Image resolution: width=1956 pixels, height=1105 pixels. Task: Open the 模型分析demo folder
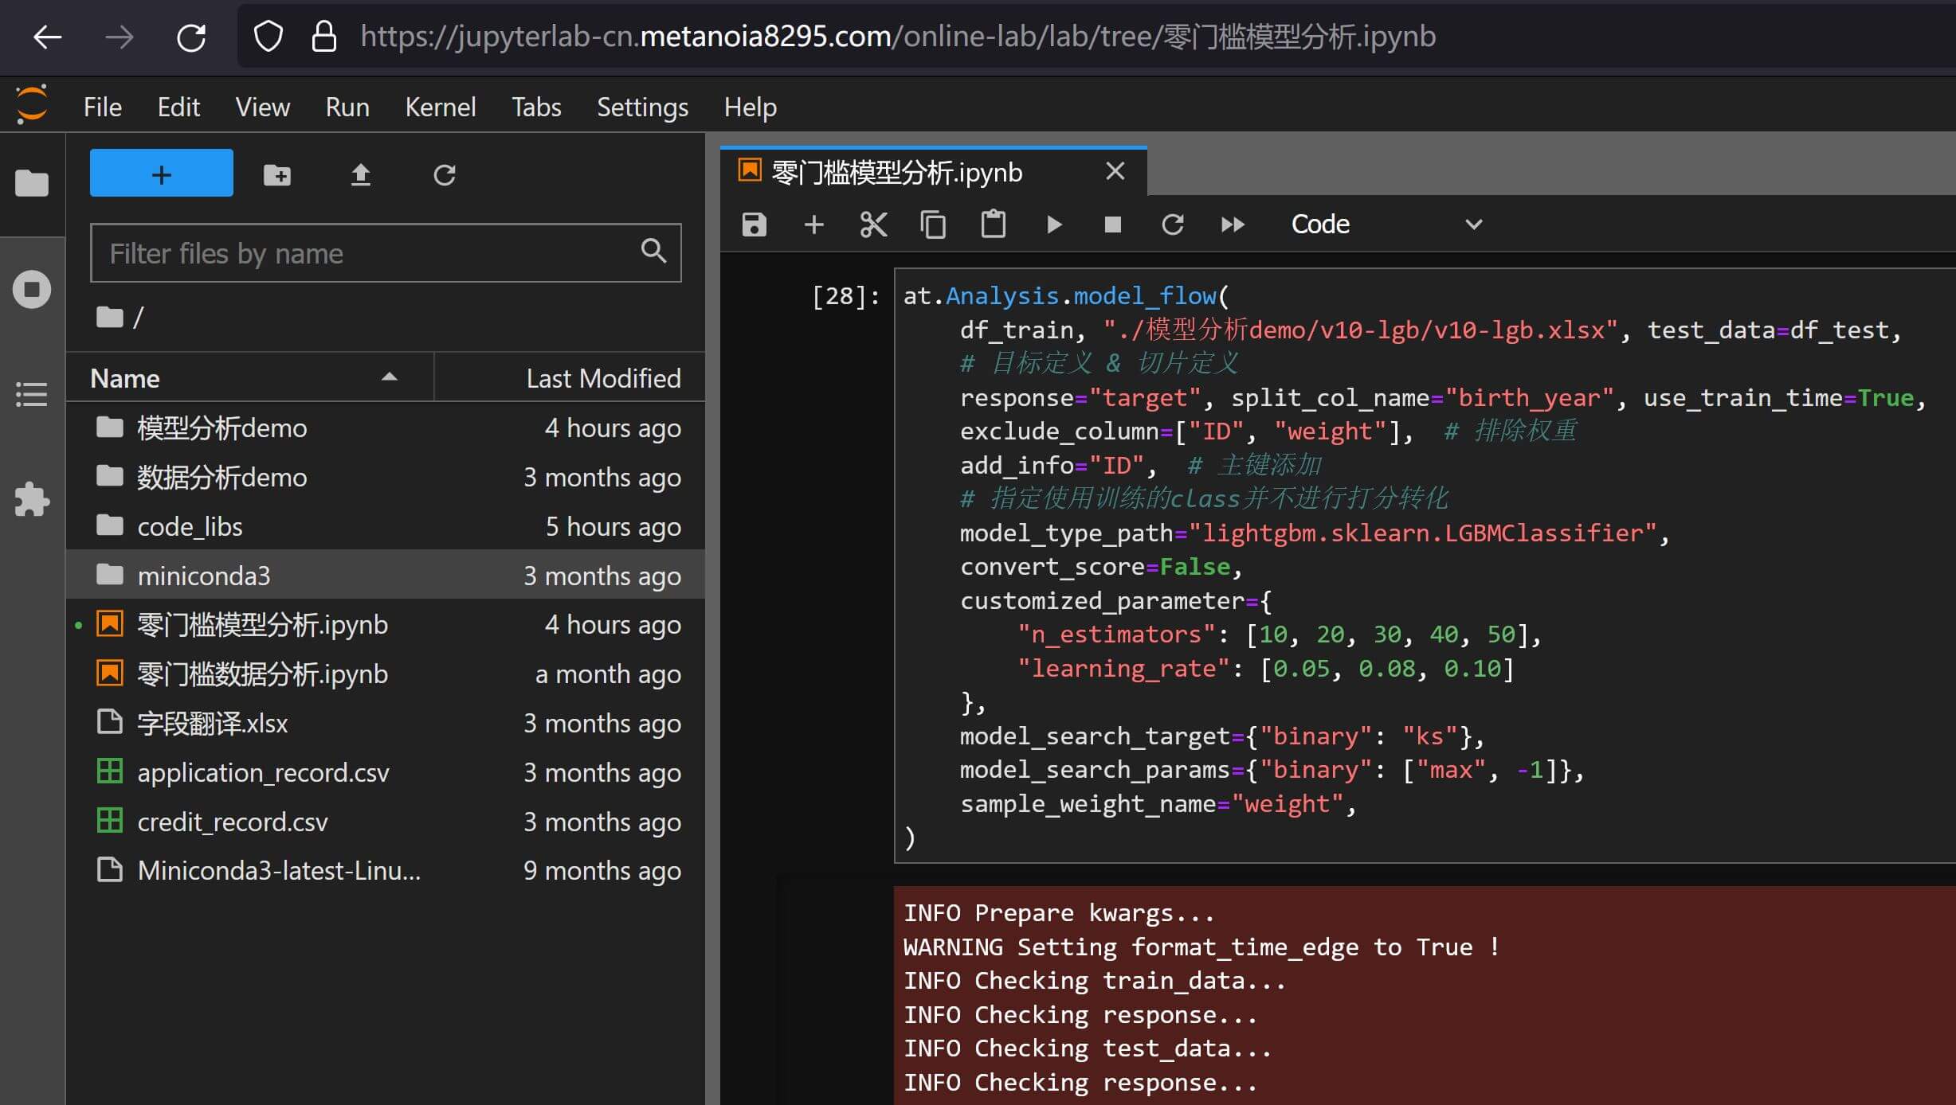[221, 428]
